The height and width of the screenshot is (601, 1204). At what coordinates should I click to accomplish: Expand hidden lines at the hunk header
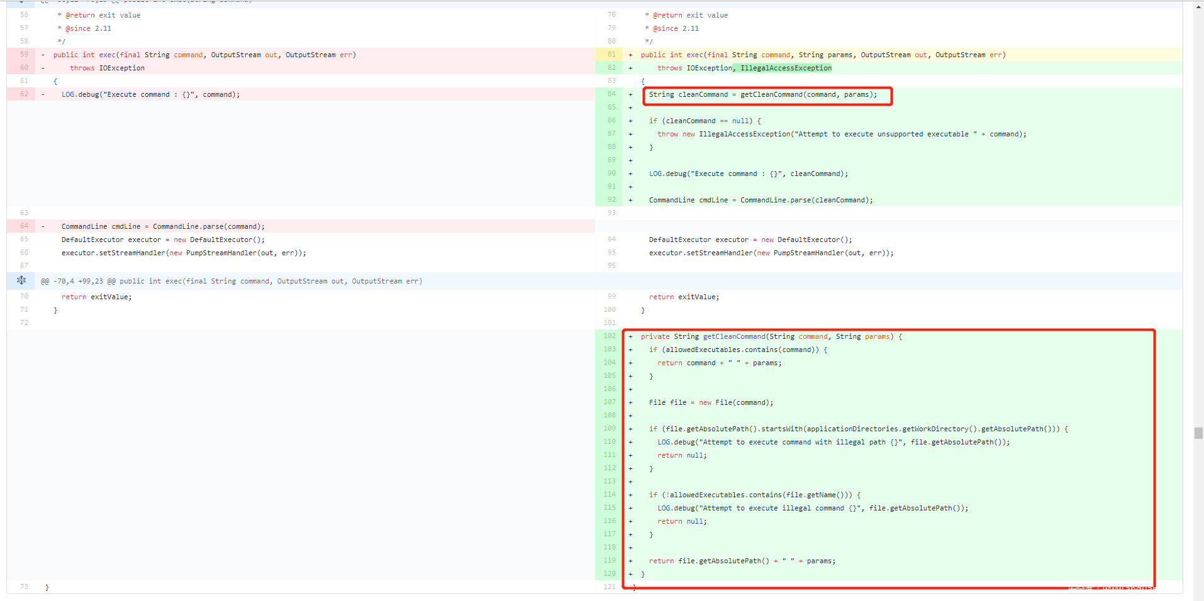[x=21, y=280]
